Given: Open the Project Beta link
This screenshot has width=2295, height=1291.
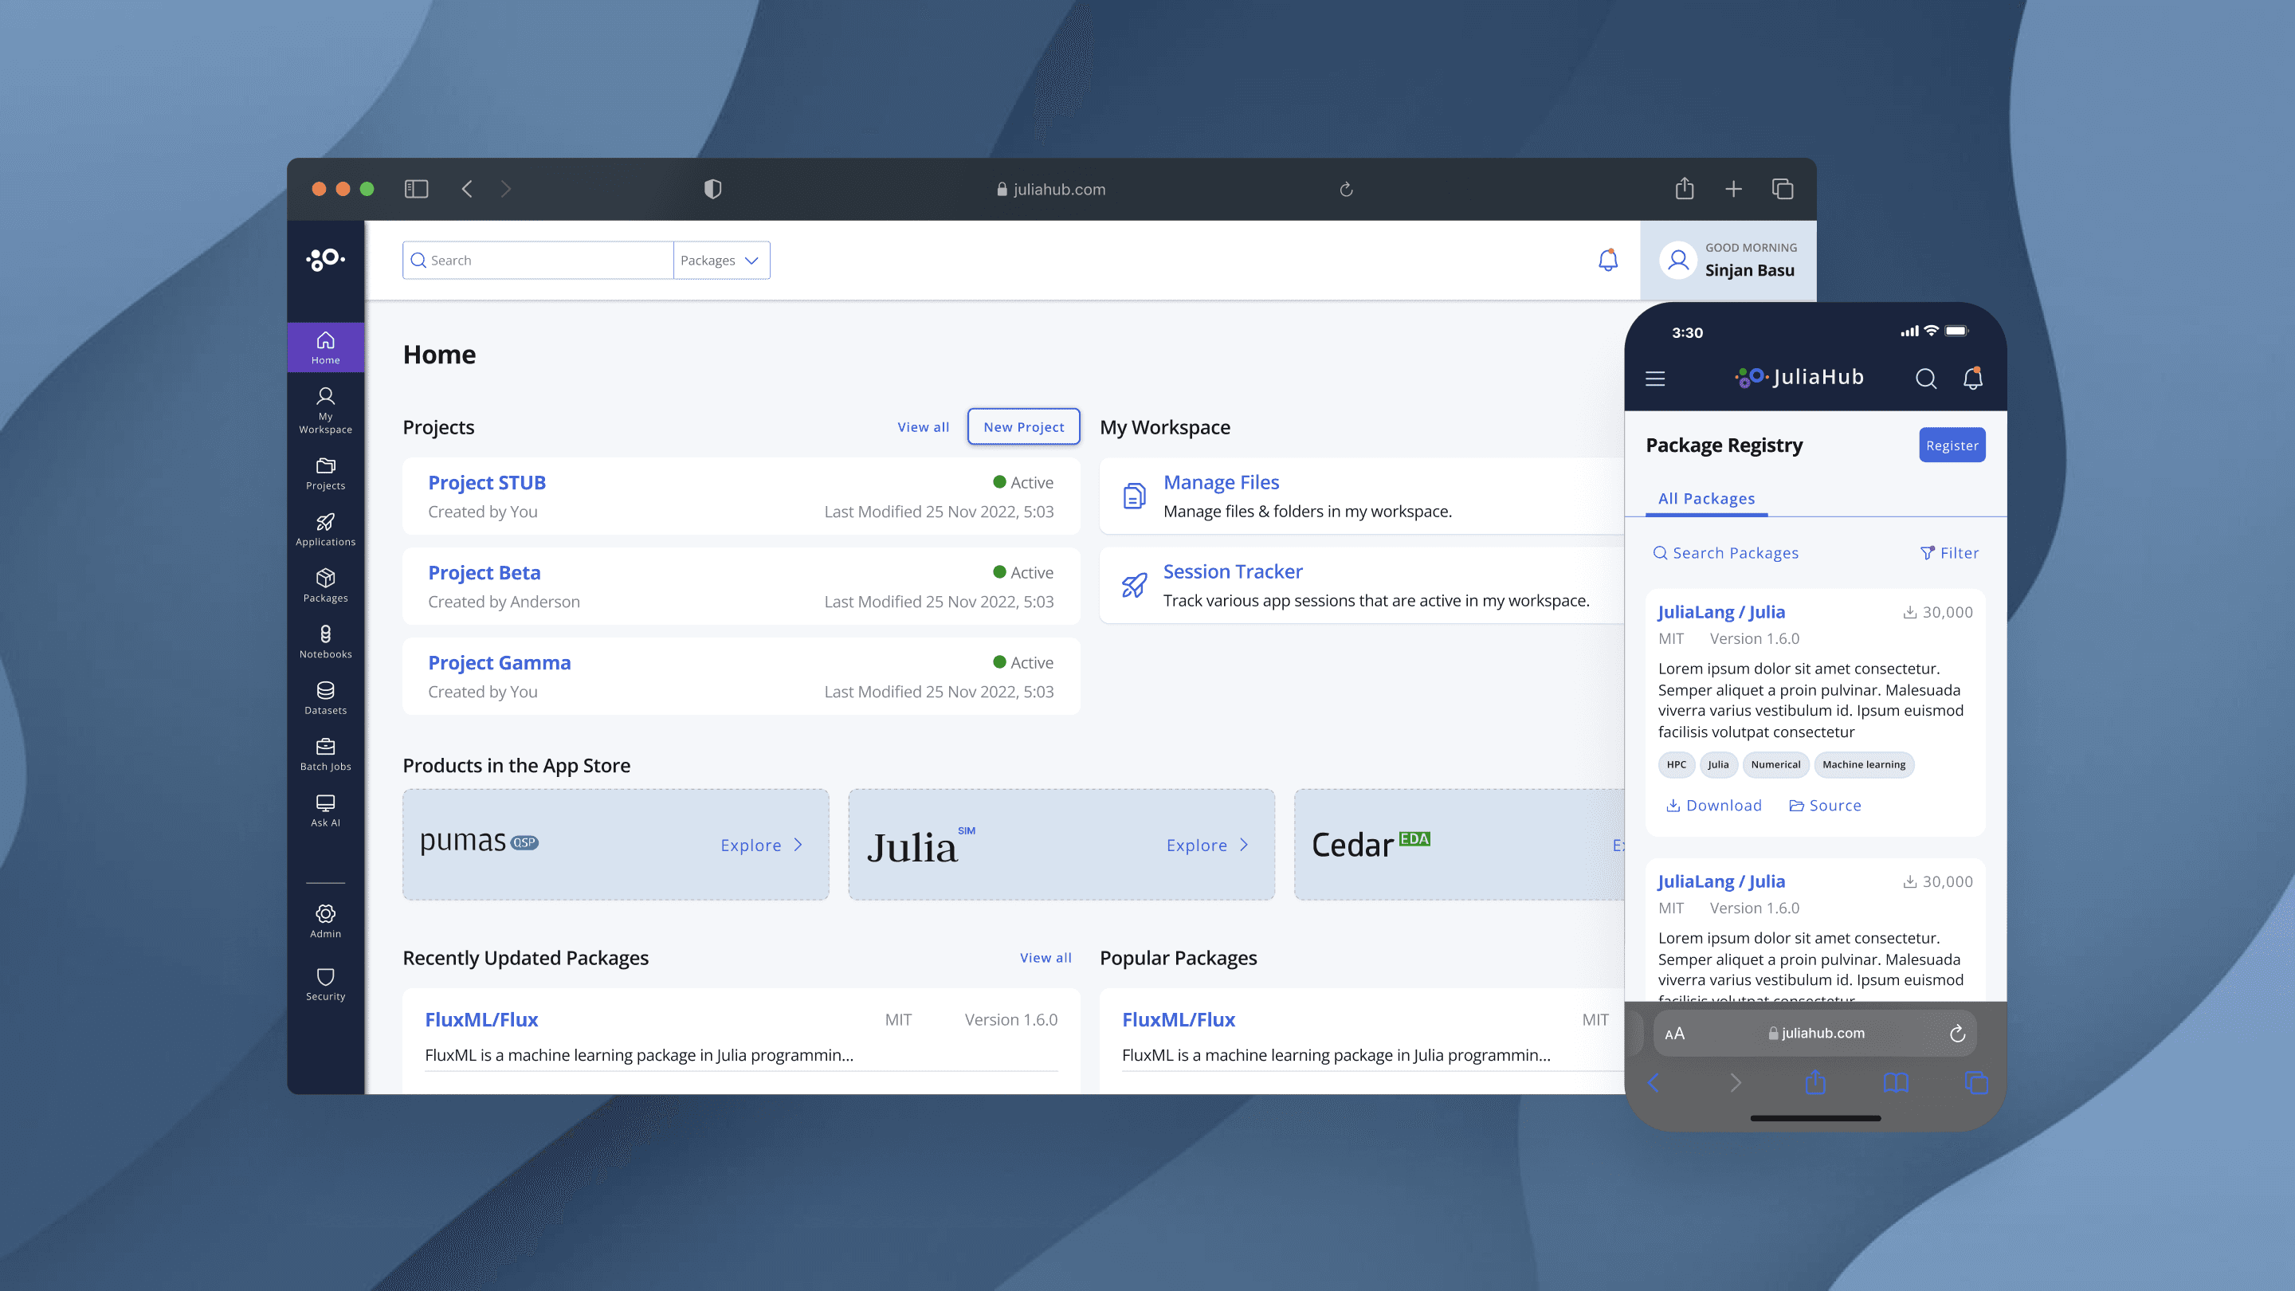Looking at the screenshot, I should point(484,572).
